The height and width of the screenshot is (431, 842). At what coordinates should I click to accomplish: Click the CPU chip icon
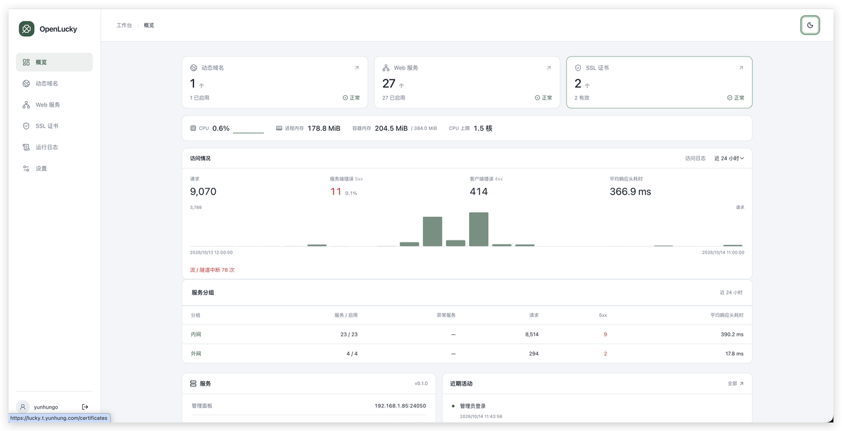[193, 128]
